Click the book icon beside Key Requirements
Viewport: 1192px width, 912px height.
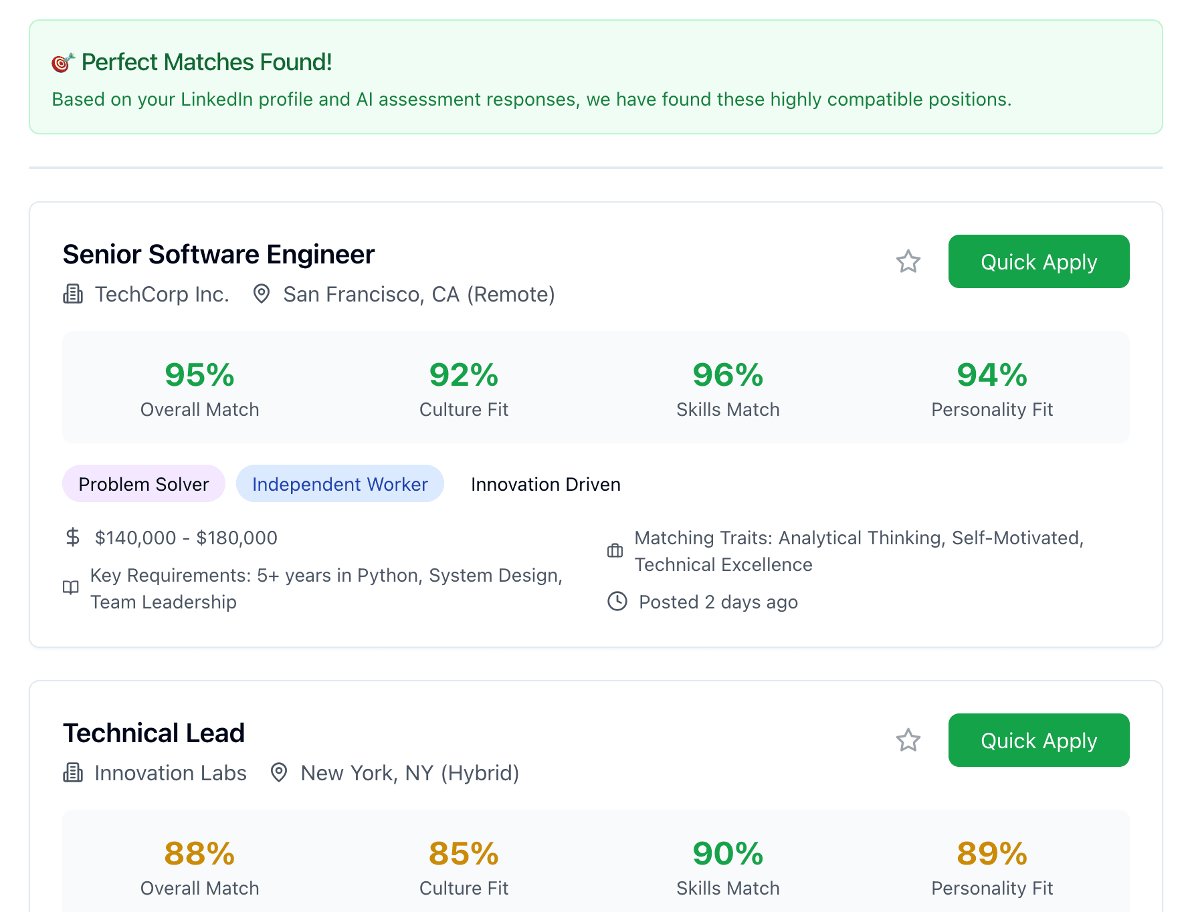click(71, 588)
